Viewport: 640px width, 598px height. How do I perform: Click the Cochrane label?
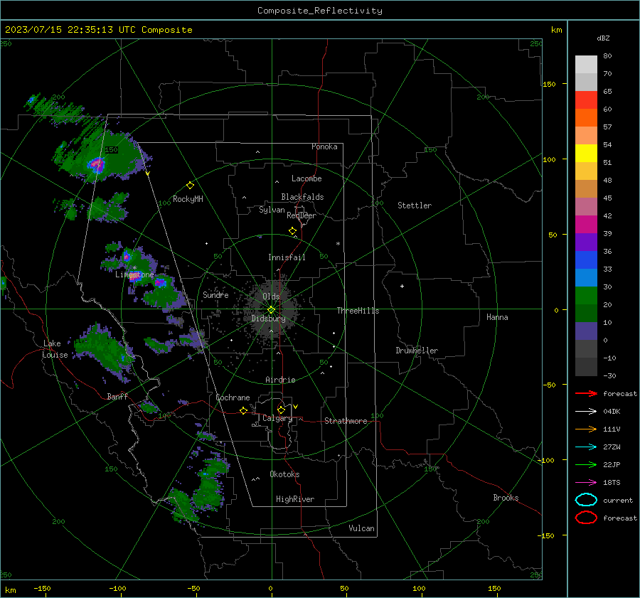[x=233, y=397]
